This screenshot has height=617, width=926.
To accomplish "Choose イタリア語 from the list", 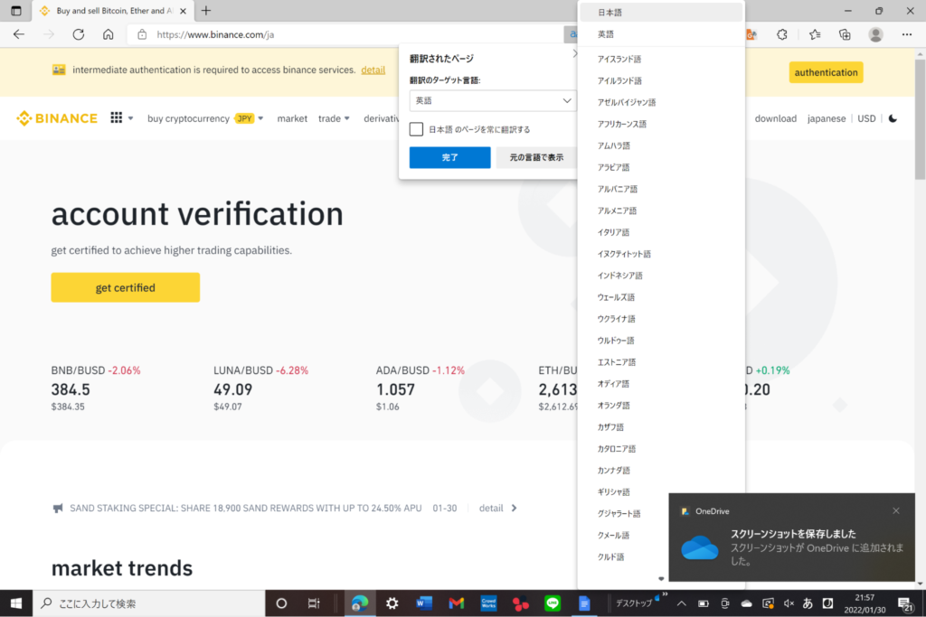I will 661,232.
